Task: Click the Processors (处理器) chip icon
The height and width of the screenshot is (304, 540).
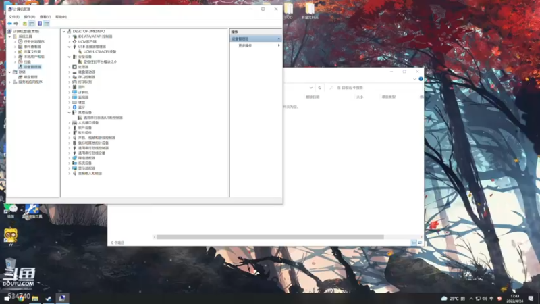Action: pos(74,67)
